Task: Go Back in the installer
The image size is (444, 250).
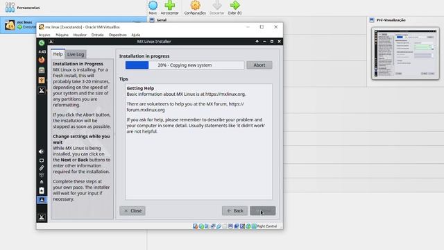Action: pos(234,210)
